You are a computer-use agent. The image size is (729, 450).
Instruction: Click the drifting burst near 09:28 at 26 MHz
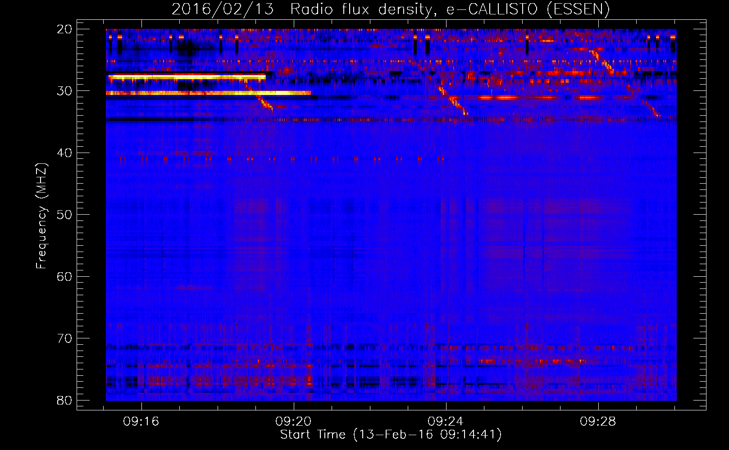(x=602, y=62)
